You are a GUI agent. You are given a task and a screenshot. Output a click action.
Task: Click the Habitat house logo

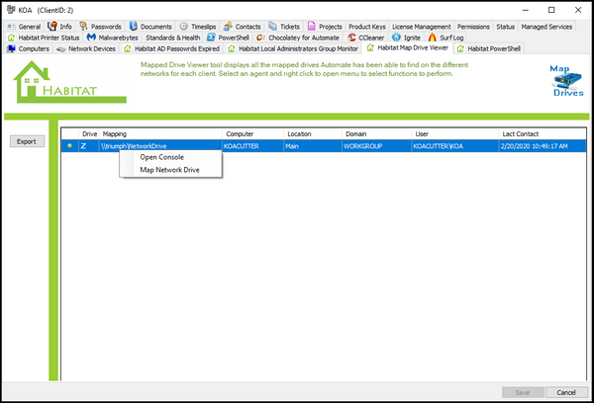pyautogui.click(x=69, y=82)
